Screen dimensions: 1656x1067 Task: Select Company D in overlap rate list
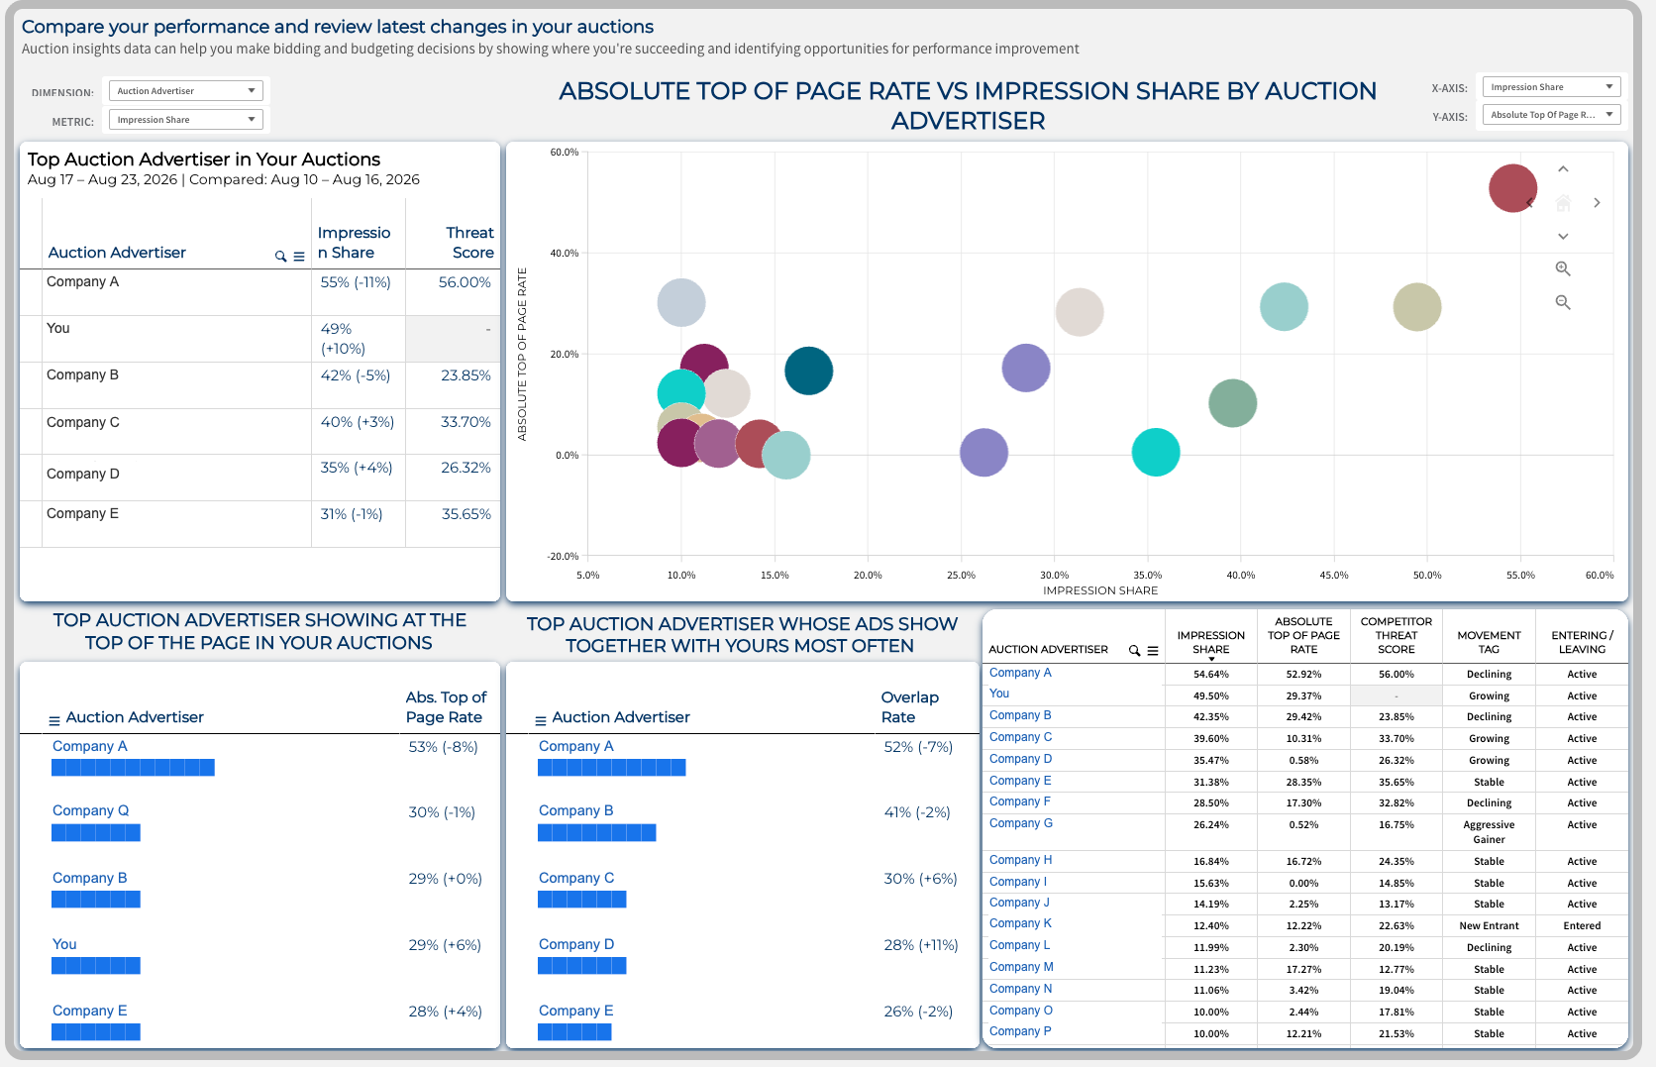coord(576,944)
